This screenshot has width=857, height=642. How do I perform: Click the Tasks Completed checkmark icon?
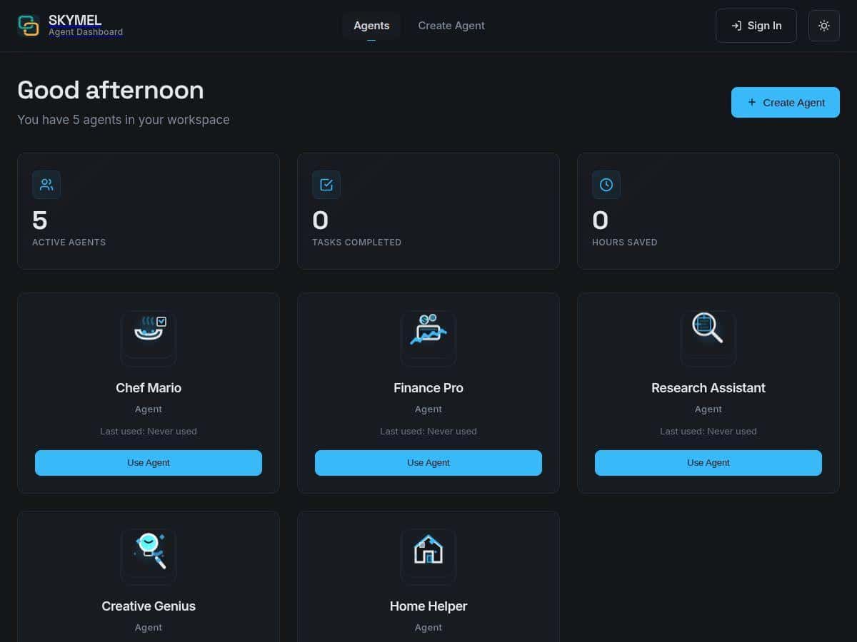(326, 184)
